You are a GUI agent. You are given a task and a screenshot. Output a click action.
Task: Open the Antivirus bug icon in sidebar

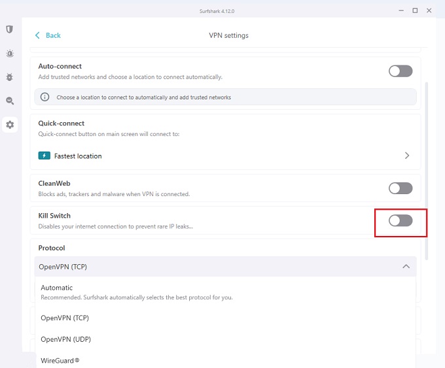click(x=10, y=77)
